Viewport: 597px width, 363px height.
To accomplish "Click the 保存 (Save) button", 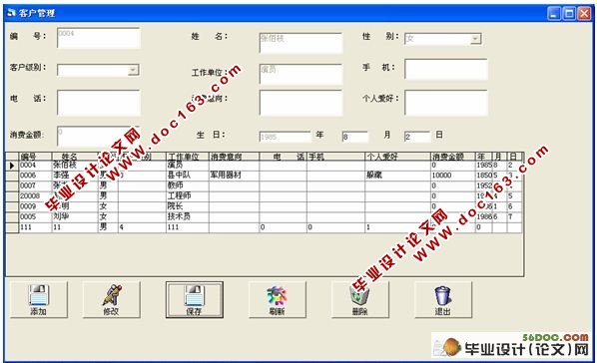I will tap(195, 299).
